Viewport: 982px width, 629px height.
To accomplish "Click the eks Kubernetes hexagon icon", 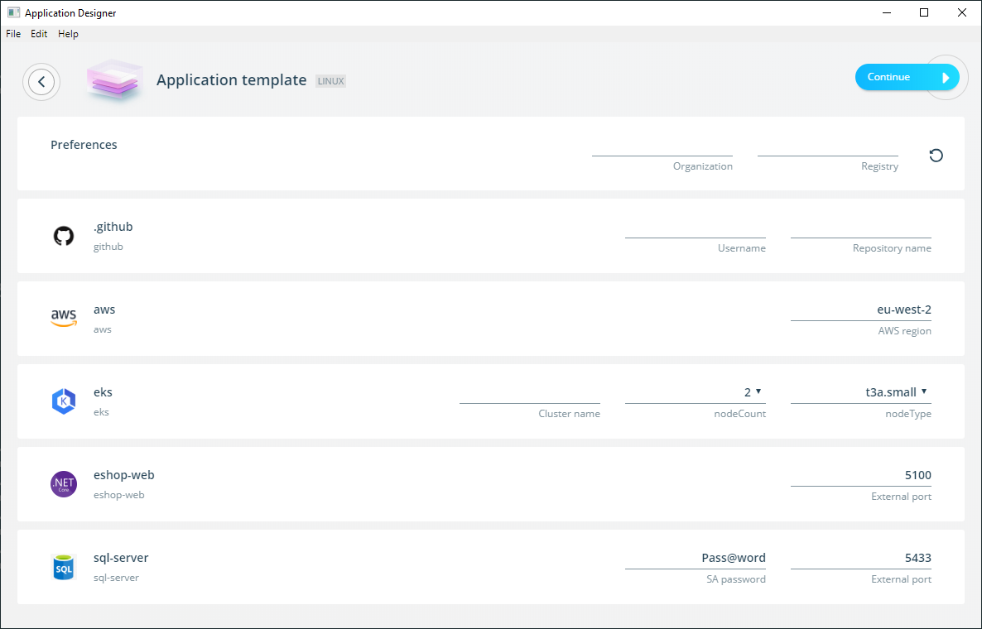I will [63, 401].
